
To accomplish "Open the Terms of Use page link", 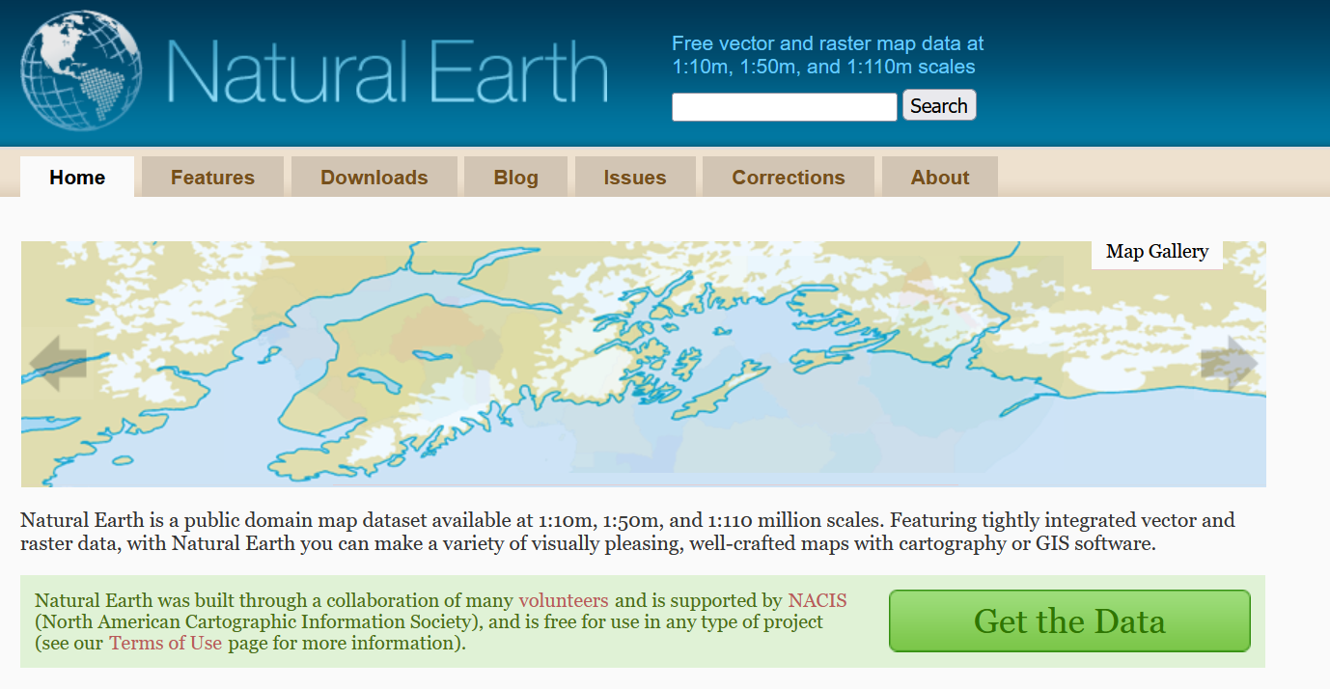I will (165, 643).
